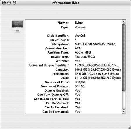Select the Can Be Verified Yes value
The width and height of the screenshot is (131, 129).
click(x=77, y=103)
